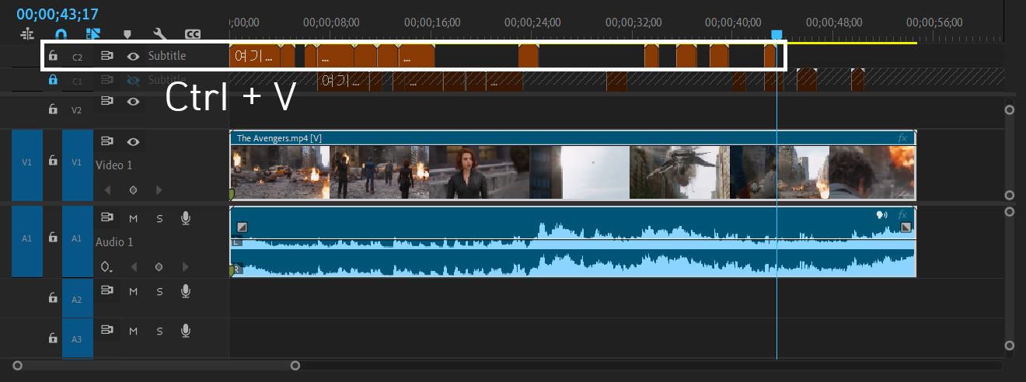
Task: Toggle A3 track targeting
Action: [x=77, y=339]
